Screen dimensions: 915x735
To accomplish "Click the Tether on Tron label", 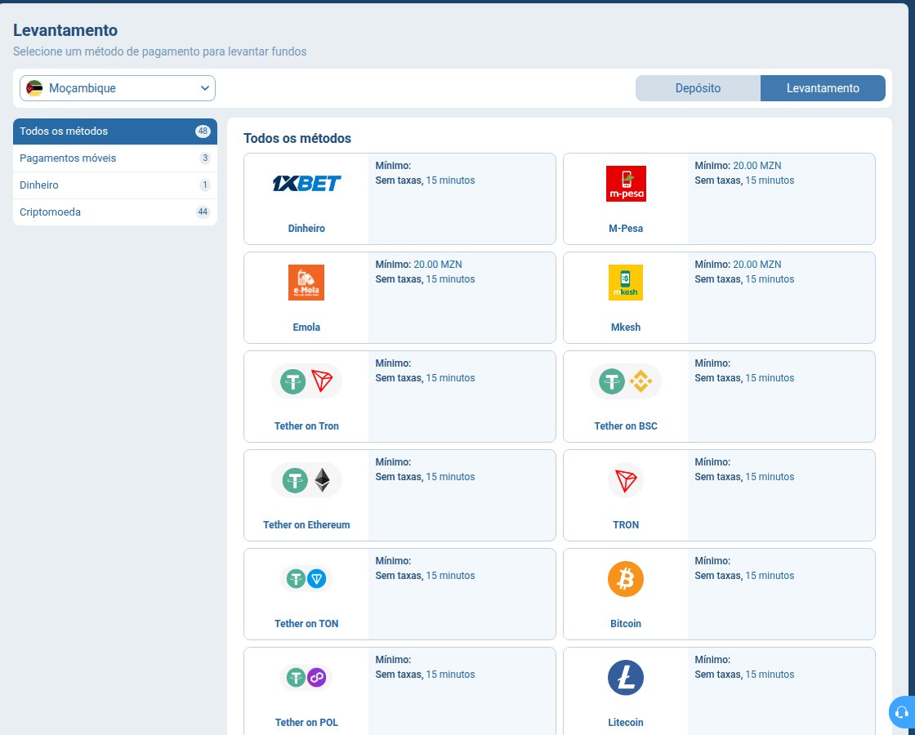I will click(306, 425).
